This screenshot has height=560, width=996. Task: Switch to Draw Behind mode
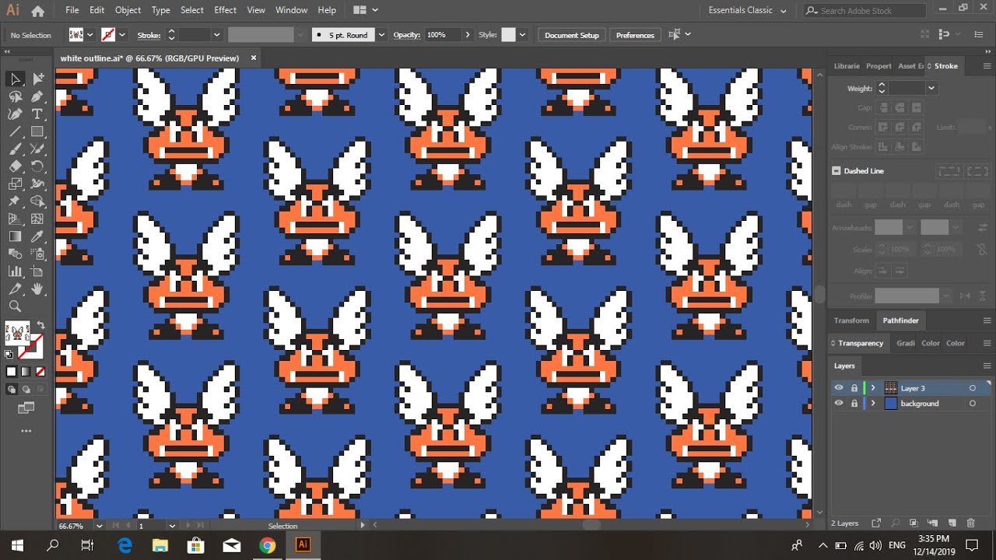(26, 390)
